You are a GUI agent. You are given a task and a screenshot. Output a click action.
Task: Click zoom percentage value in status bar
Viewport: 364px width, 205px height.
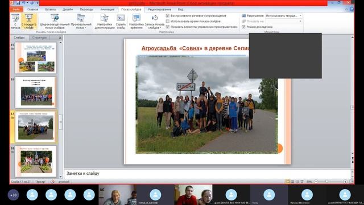coord(309,182)
